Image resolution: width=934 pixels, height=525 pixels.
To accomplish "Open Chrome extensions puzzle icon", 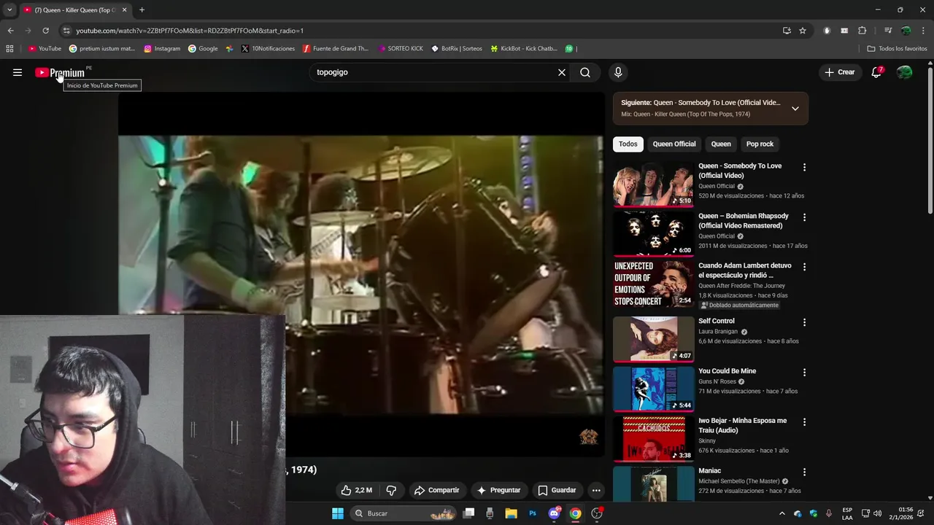I will pyautogui.click(x=862, y=31).
